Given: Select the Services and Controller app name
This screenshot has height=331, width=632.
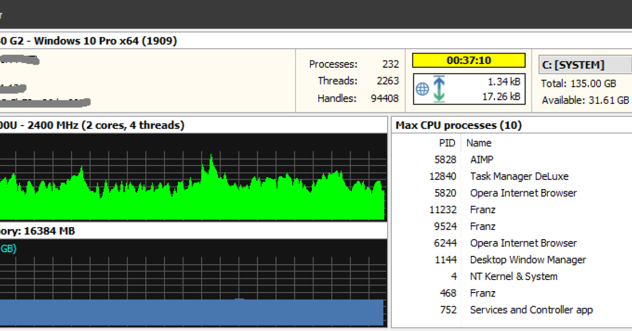Looking at the screenshot, I should (531, 310).
